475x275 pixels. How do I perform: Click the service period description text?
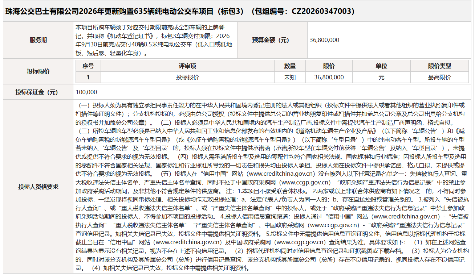click(154, 40)
